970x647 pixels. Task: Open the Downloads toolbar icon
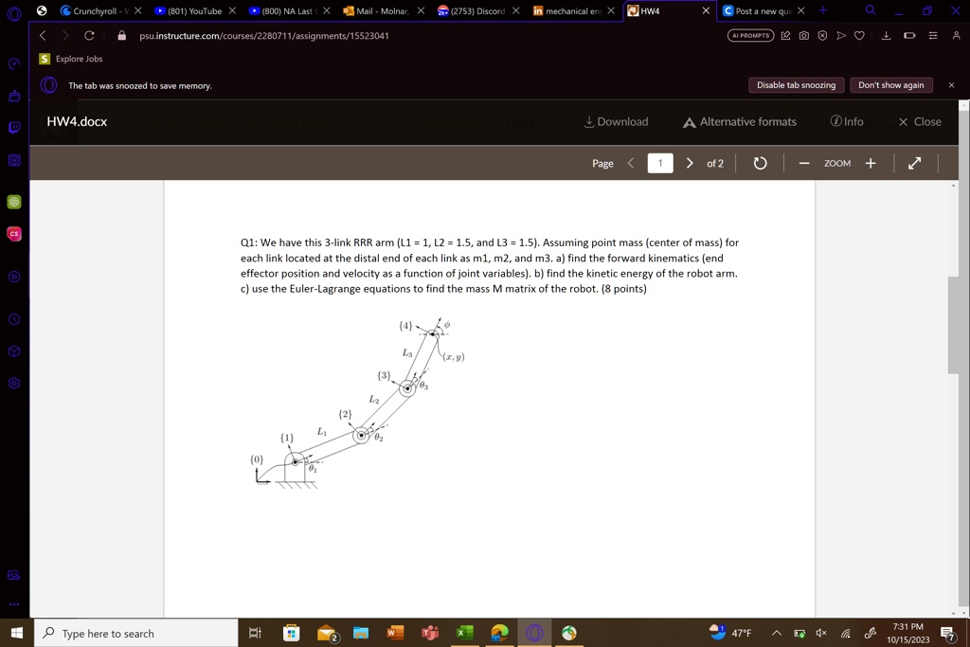[x=886, y=35]
